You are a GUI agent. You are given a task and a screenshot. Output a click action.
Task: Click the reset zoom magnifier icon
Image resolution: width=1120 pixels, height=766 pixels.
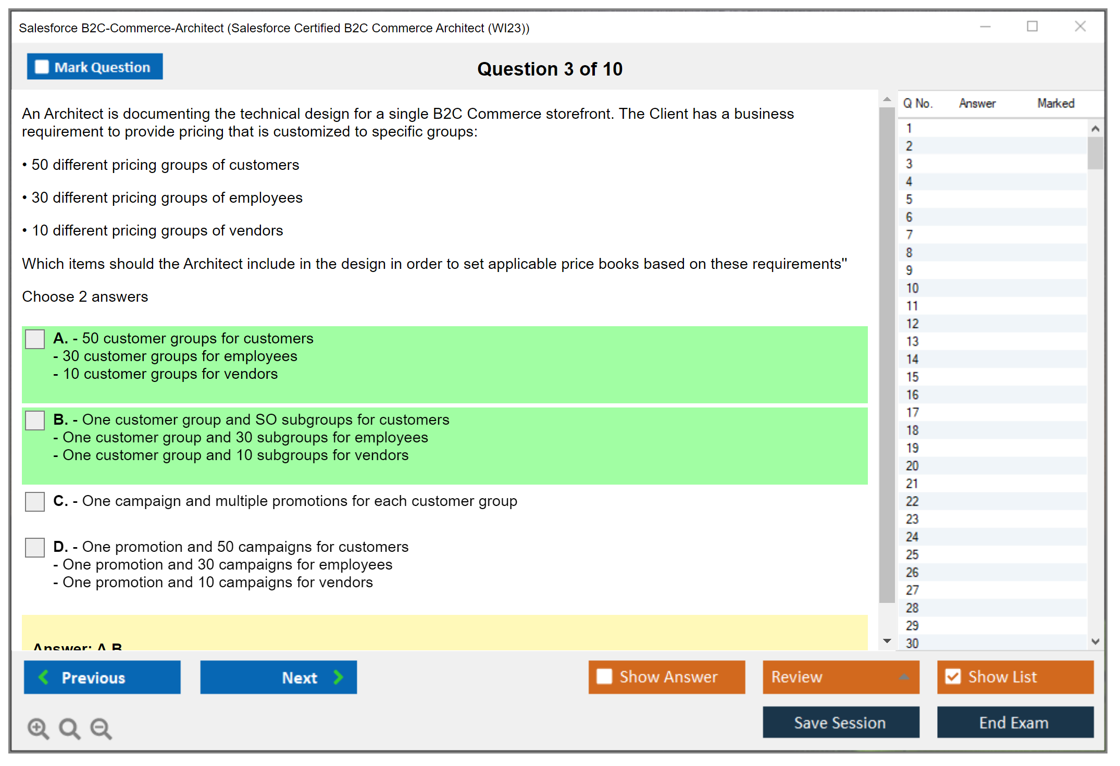pyautogui.click(x=69, y=728)
